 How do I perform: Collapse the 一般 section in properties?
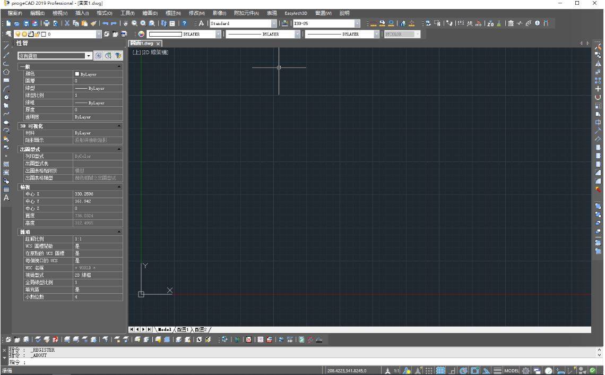[119, 66]
